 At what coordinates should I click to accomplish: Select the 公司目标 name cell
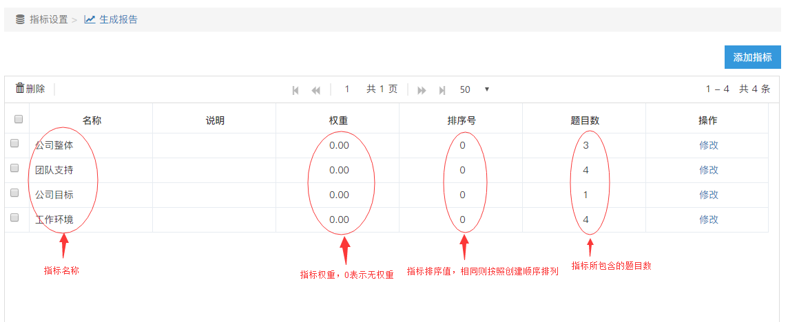point(91,195)
